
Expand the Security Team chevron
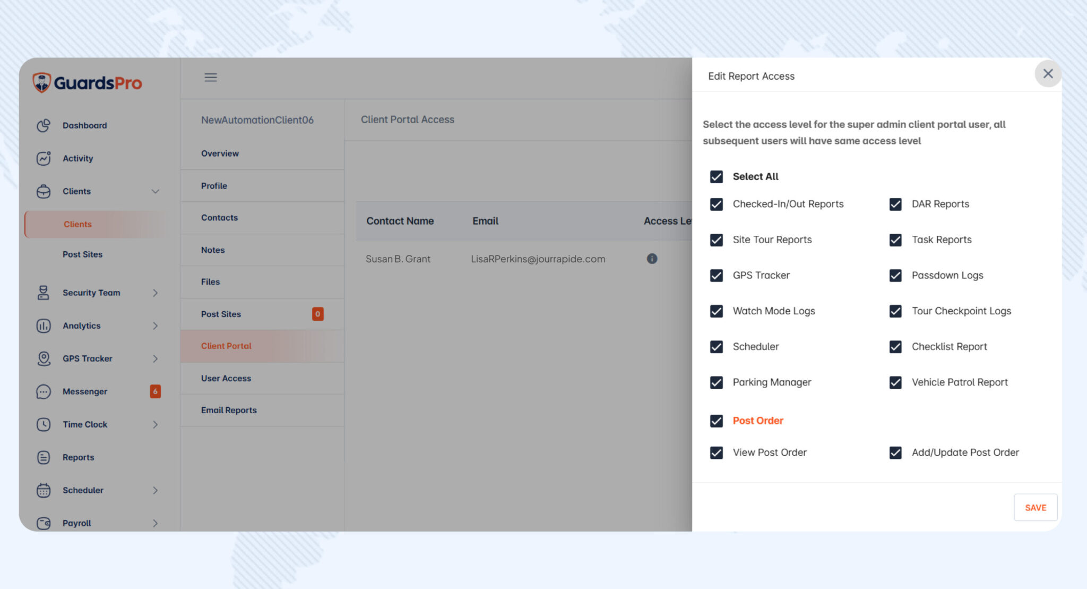point(156,293)
